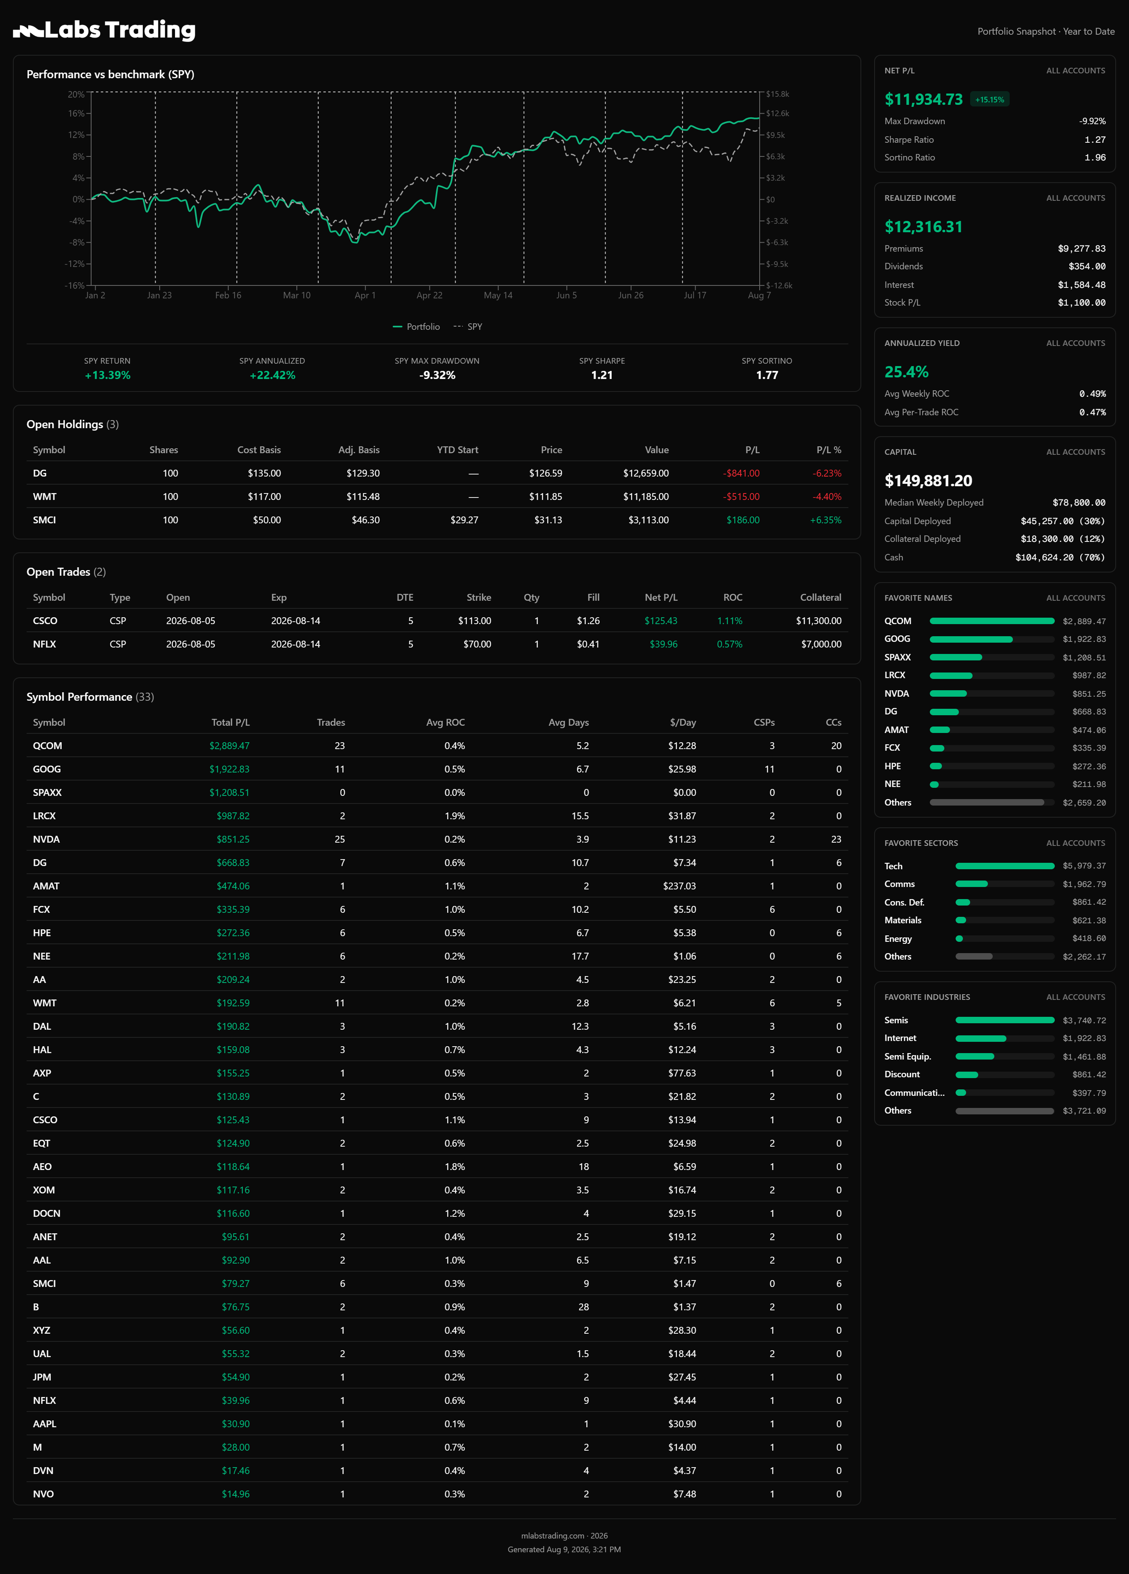
Task: Click the Strike column header in Open Trades
Action: pyautogui.click(x=479, y=598)
